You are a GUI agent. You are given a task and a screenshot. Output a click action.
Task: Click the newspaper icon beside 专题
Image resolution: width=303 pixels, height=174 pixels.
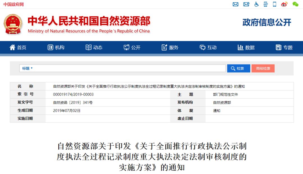pos(279,47)
